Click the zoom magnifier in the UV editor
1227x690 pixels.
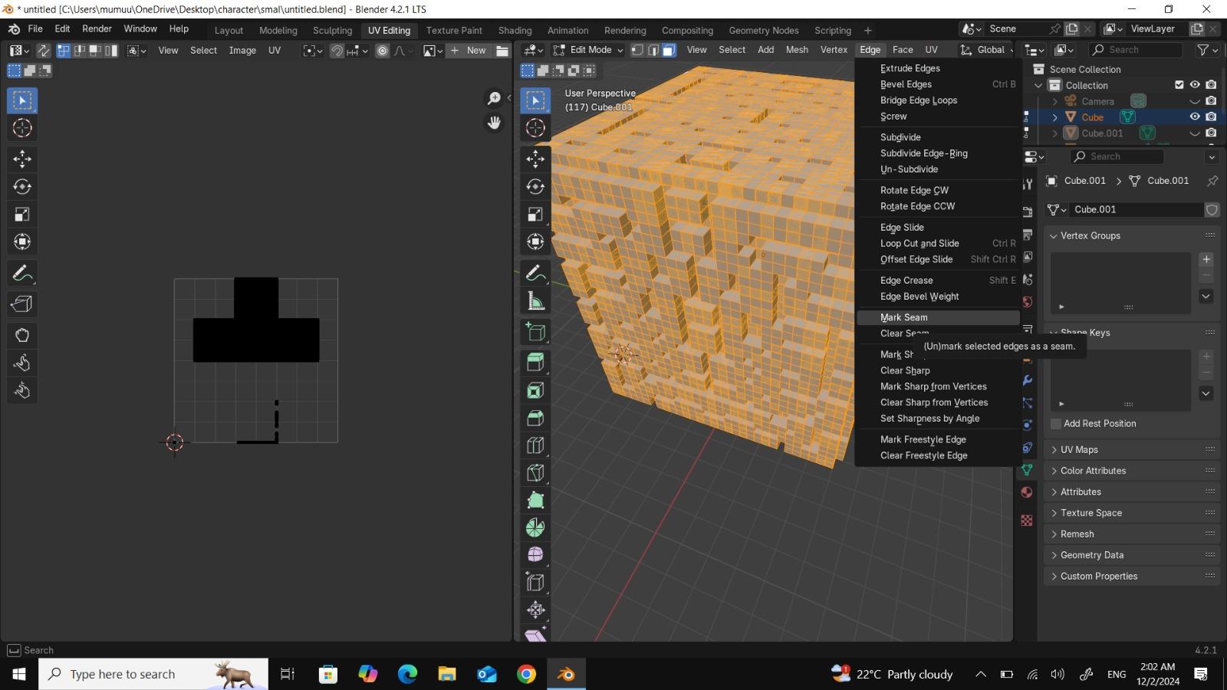coord(494,98)
